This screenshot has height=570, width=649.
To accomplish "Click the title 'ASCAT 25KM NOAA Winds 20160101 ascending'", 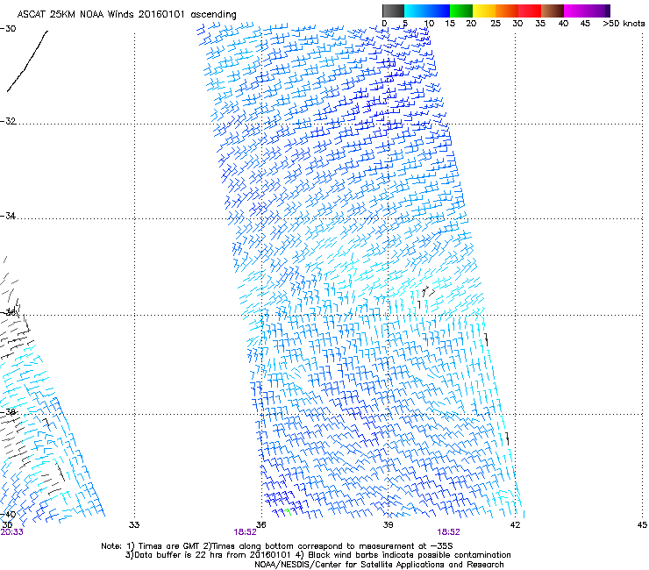I will [x=126, y=15].
